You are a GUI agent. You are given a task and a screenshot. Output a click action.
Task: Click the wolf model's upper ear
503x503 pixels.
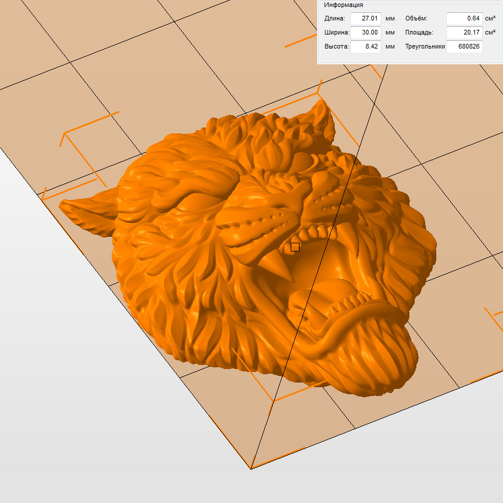pos(322,114)
